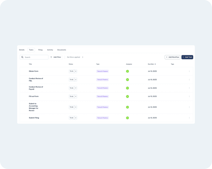
Task: Open the Submit Filing task
Action: pyautogui.click(x=34, y=118)
